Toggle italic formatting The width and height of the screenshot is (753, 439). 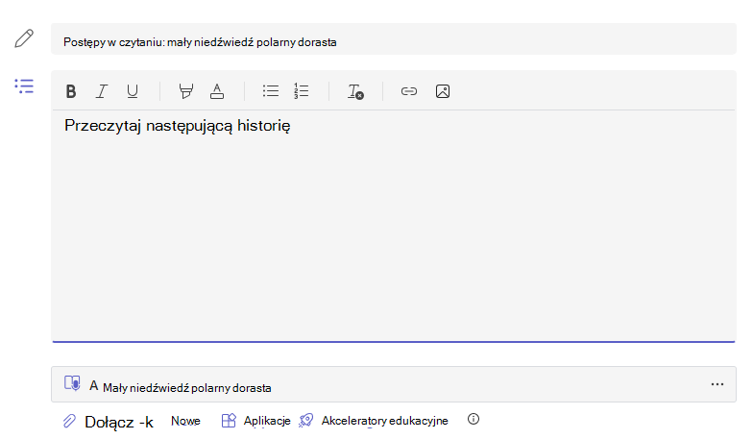(102, 91)
